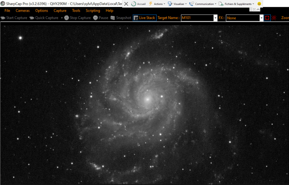Viewport: 289px width, 185px height.
Task: Open the Quick Capture dropdown arrow
Action: tap(62, 18)
